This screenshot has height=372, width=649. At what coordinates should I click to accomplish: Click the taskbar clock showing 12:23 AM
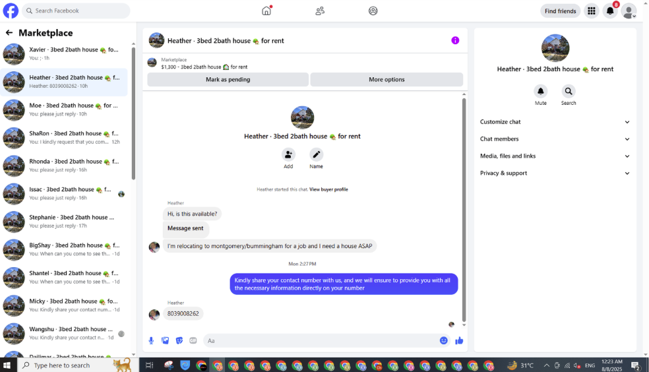[612, 365]
